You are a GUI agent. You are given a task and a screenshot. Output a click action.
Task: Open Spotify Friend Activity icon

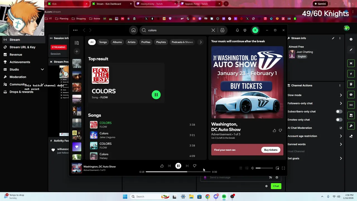(x=245, y=30)
